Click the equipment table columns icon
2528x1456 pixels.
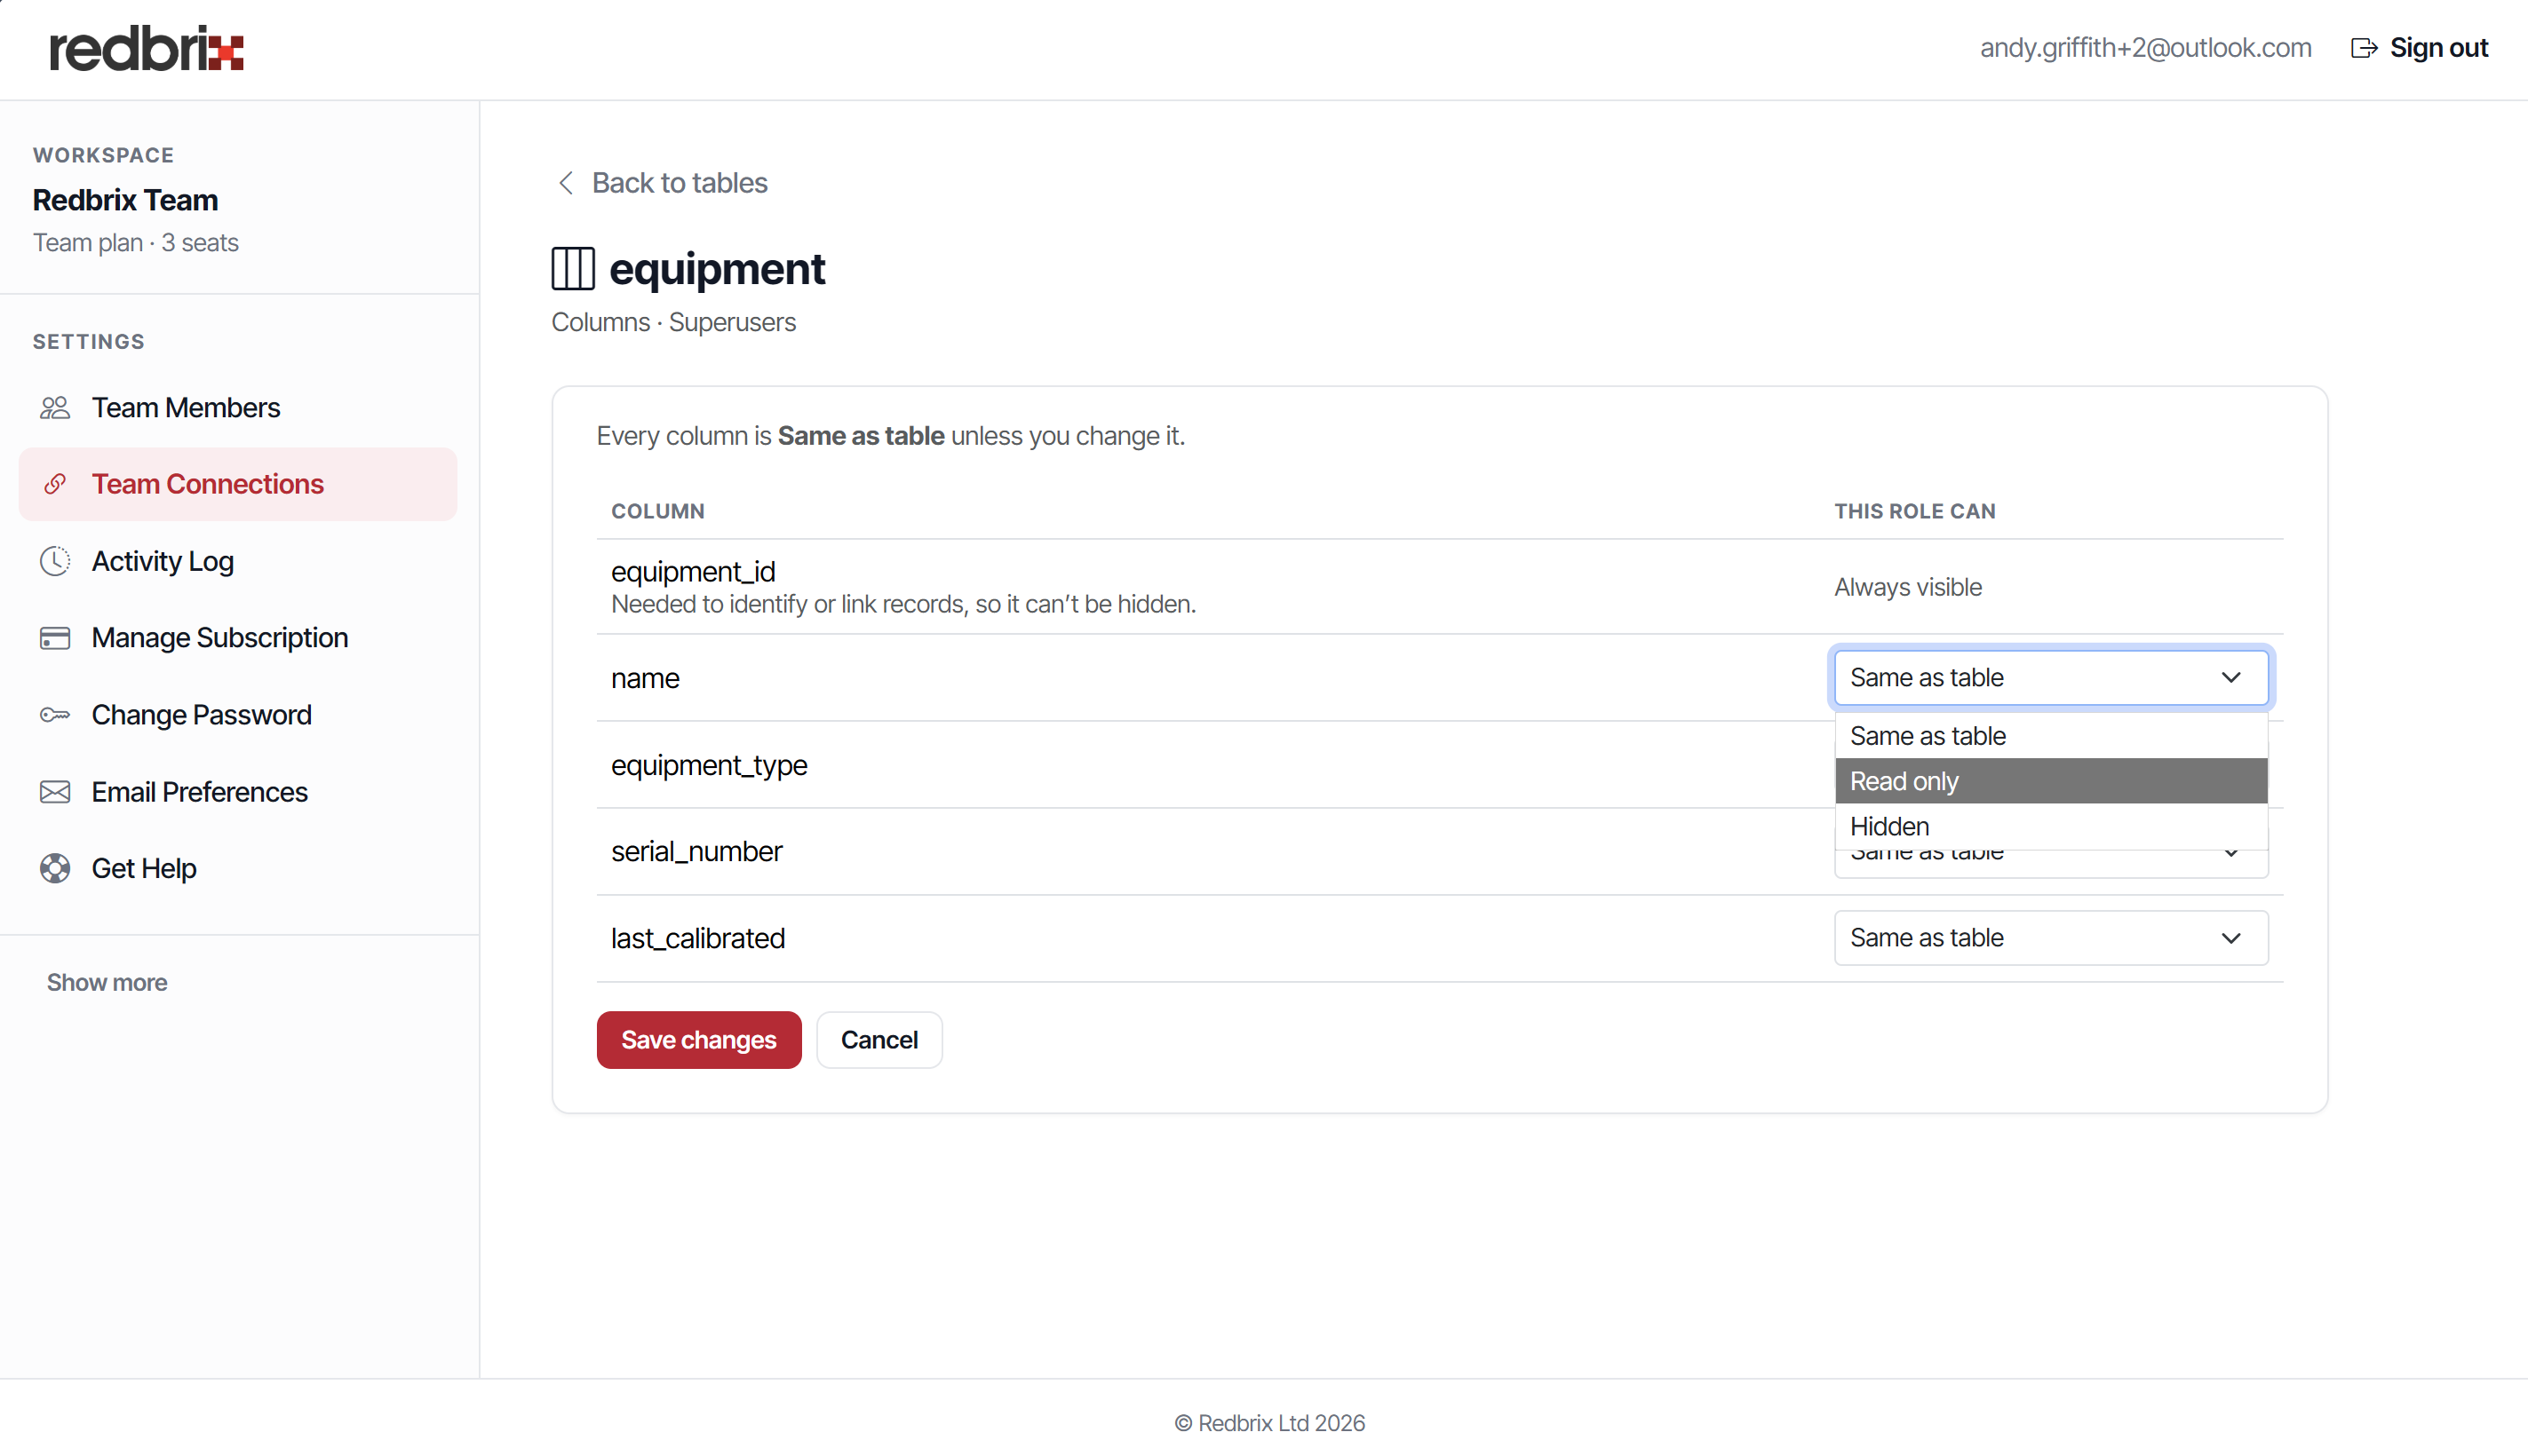pyautogui.click(x=573, y=269)
